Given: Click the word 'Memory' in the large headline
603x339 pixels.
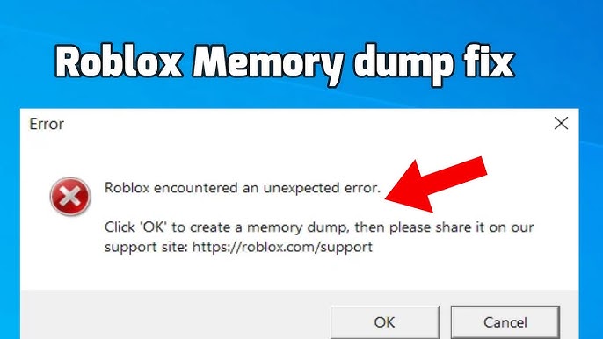Looking at the screenshot, I should click(x=269, y=63).
